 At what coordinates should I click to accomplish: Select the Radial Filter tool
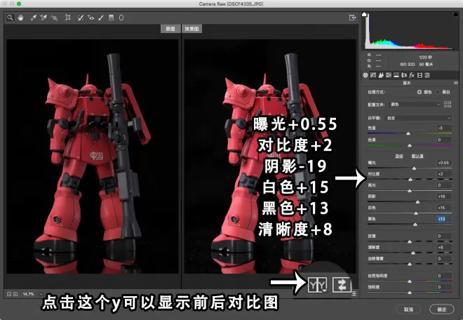(121, 18)
